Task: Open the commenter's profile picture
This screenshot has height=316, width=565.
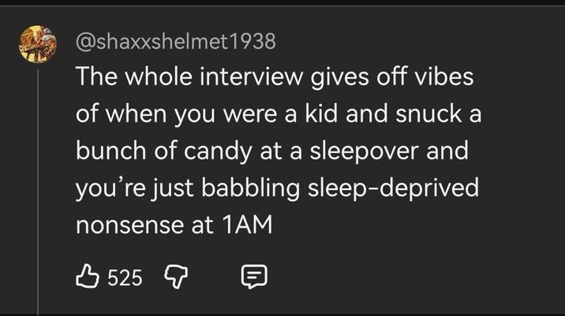Action: pos(36,46)
